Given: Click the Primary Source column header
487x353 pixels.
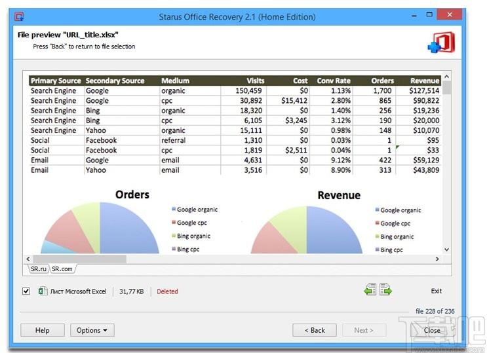Looking at the screenshot, I should [56, 81].
